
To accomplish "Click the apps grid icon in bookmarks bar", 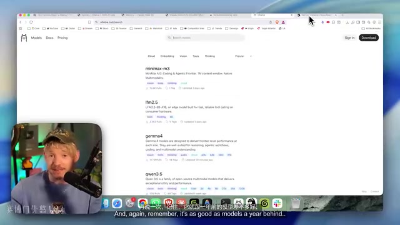I will point(21,28).
